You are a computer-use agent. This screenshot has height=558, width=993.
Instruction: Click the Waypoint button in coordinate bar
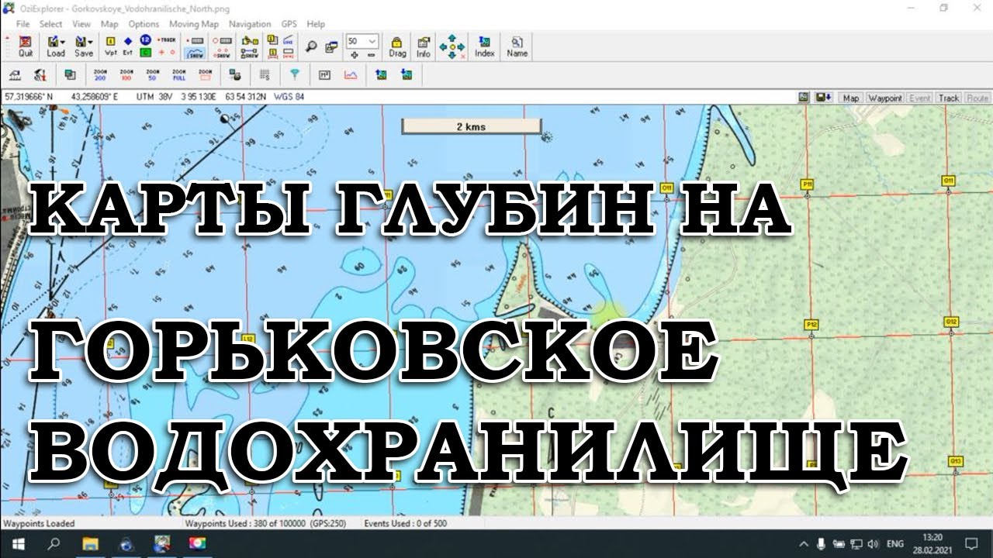pyautogui.click(x=884, y=98)
